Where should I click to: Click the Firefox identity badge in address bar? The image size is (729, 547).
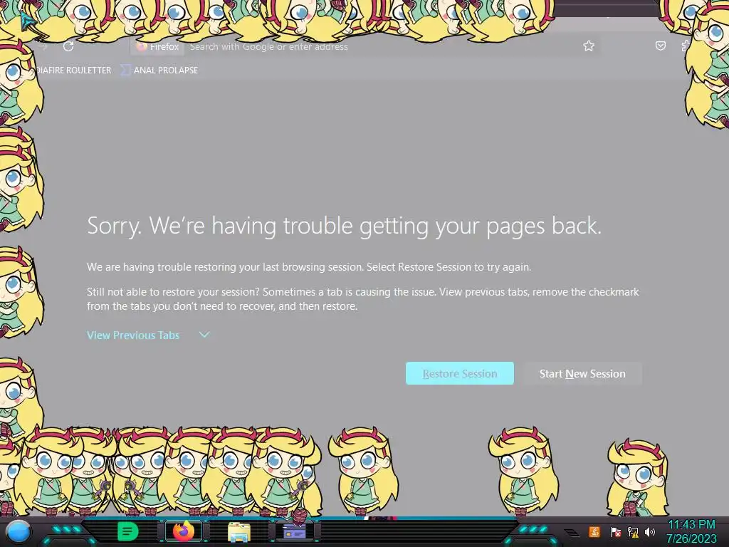[x=158, y=46]
